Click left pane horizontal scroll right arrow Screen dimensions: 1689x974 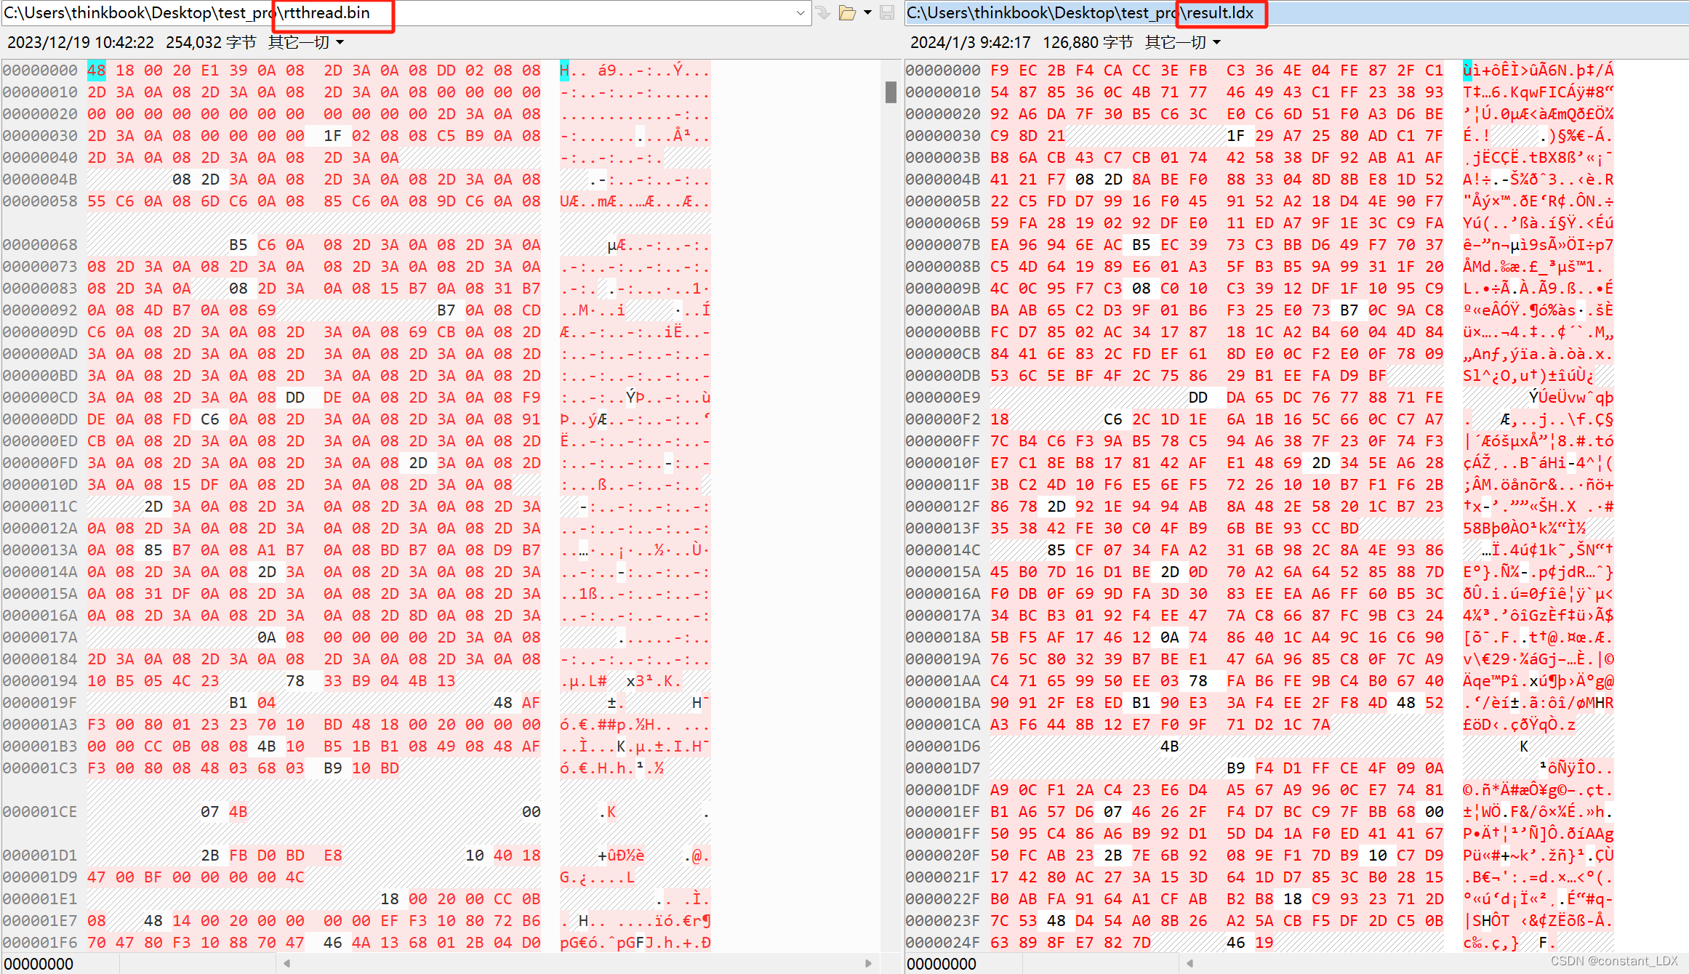868,963
